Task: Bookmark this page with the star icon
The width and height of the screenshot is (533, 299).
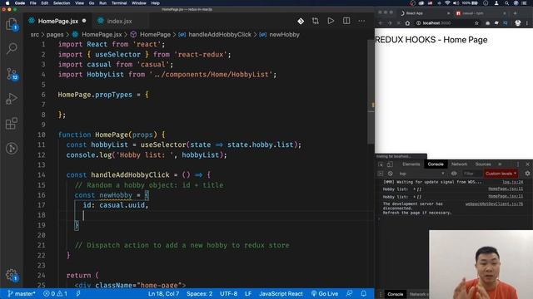Action: click(476, 23)
